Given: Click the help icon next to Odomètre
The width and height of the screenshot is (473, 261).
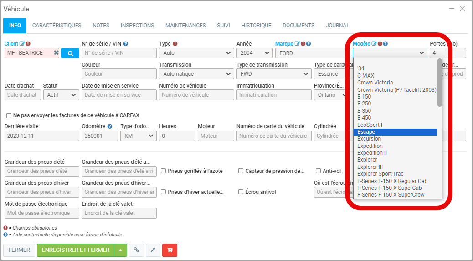Looking at the screenshot, I should pyautogui.click(x=109, y=126).
